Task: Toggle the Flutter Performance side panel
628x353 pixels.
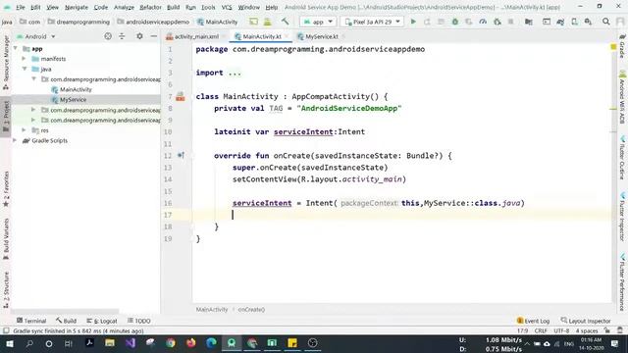Action: click(x=622, y=281)
